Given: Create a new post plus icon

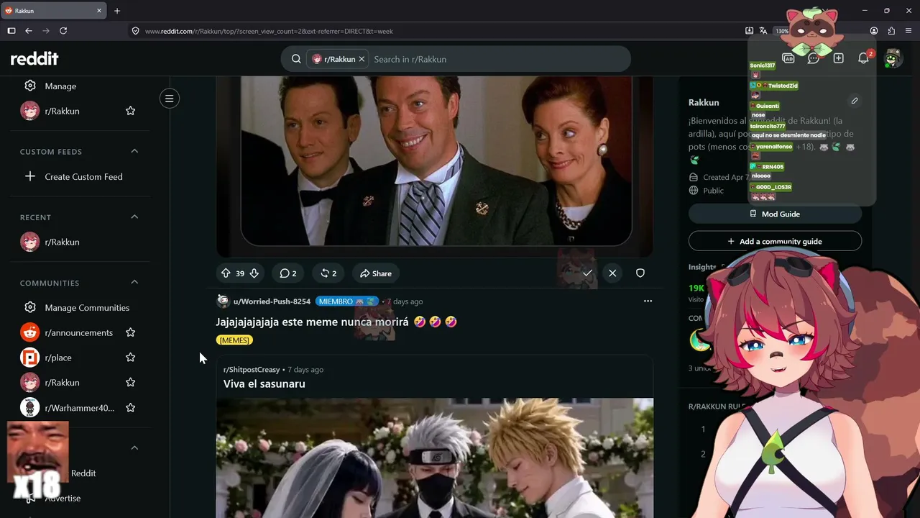Looking at the screenshot, I should tap(839, 58).
